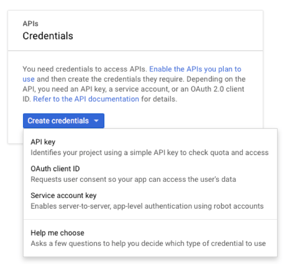Open the 'Enable the APIs you plan to' link
Screen dimensions: 287x264
pos(195,69)
